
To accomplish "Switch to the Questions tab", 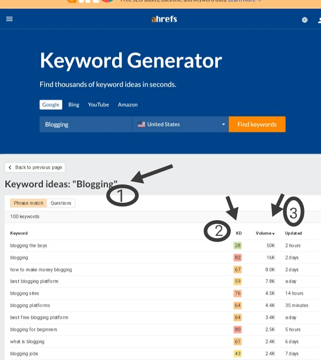I will (61, 203).
